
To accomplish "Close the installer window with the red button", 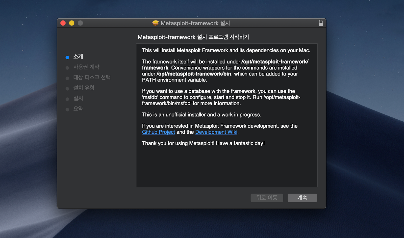I will pyautogui.click(x=63, y=23).
